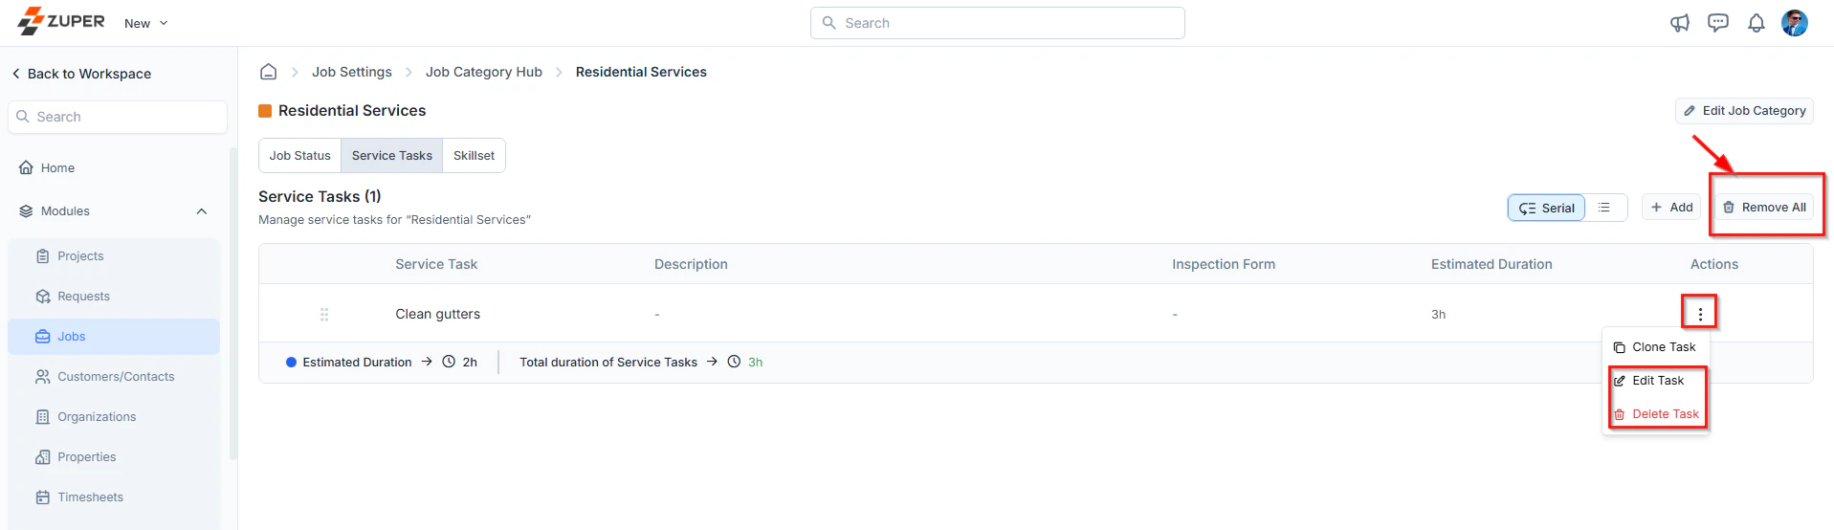Open Timesheets module
Screen dimensions: 1834x530
coord(114,497)
